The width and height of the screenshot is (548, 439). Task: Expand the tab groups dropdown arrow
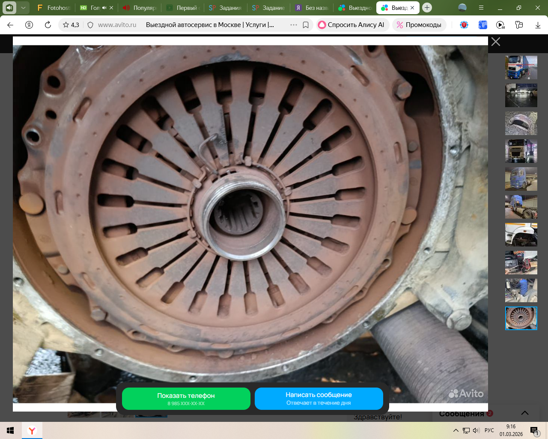(x=23, y=8)
